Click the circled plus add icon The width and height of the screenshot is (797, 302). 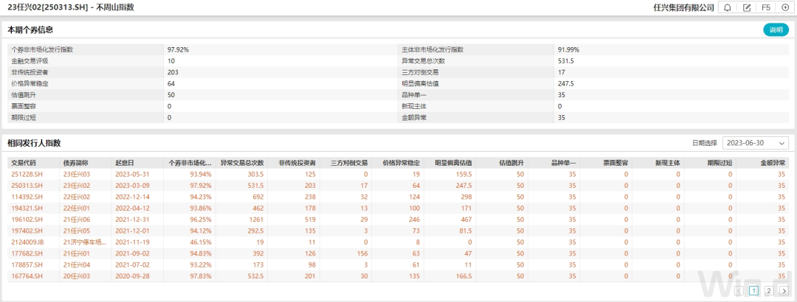(784, 7)
